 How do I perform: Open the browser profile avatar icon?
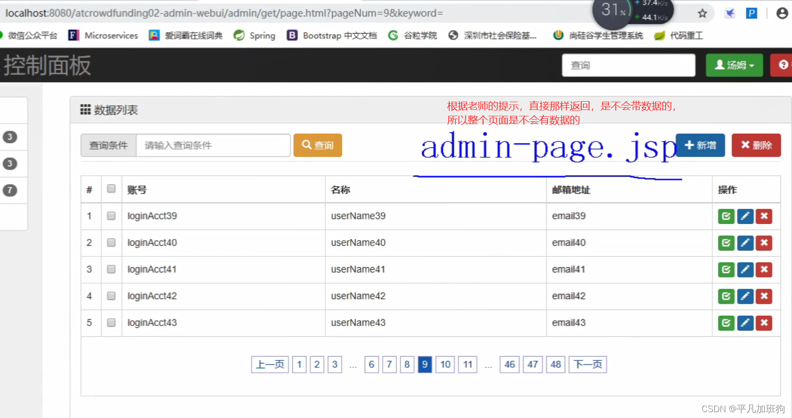pos(782,13)
